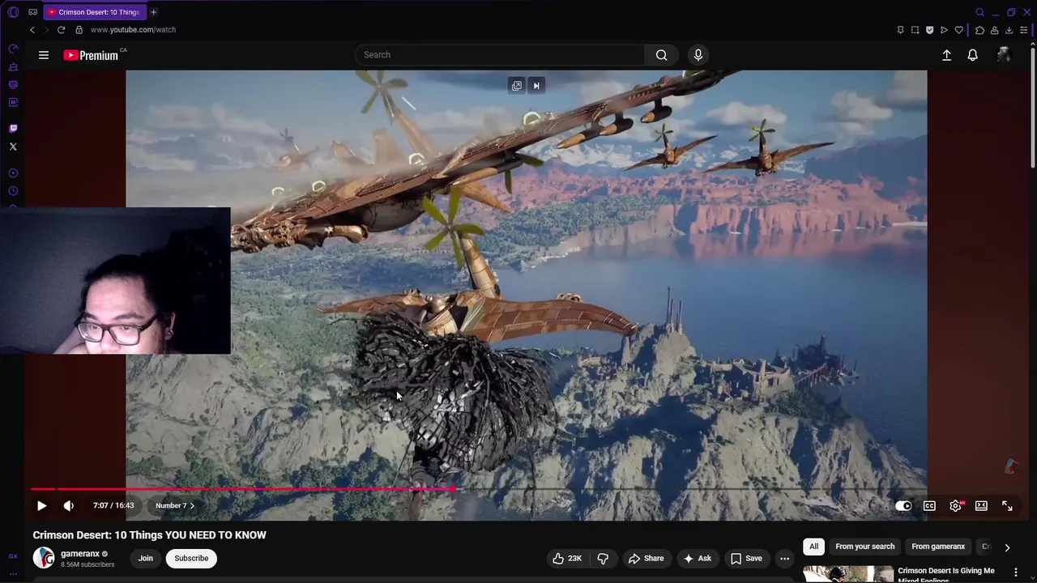Select From your search chip
The height and width of the screenshot is (583, 1037).
click(864, 547)
